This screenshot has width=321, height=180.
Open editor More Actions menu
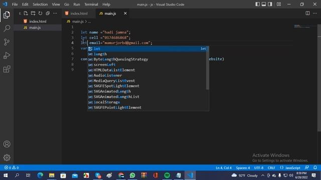click(x=315, y=13)
